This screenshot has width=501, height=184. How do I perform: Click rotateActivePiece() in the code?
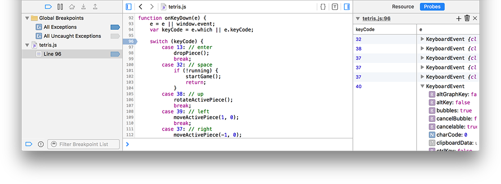pyautogui.click(x=203, y=100)
